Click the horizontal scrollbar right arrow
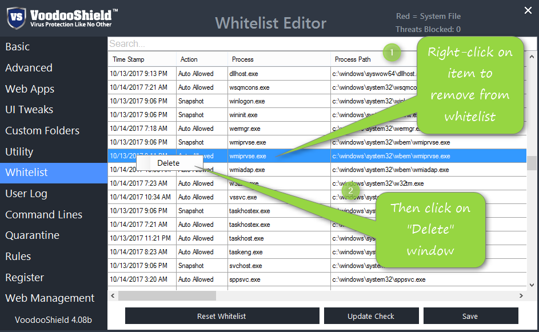Image resolution: width=539 pixels, height=332 pixels. [521, 295]
